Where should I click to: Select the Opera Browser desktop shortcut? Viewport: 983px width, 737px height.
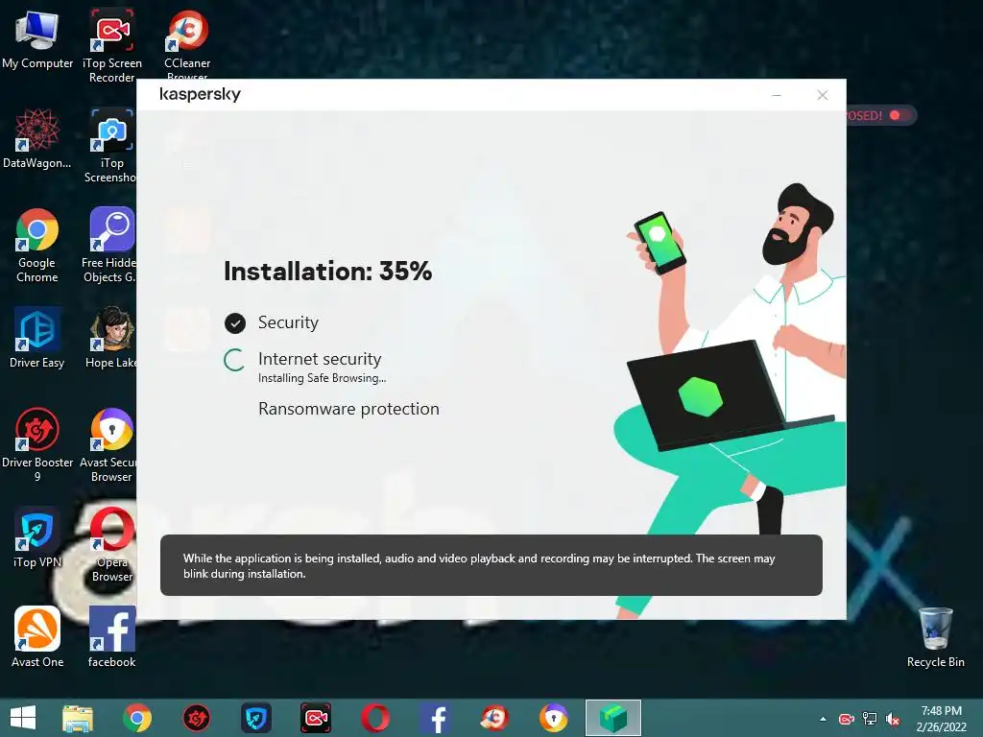click(x=111, y=544)
